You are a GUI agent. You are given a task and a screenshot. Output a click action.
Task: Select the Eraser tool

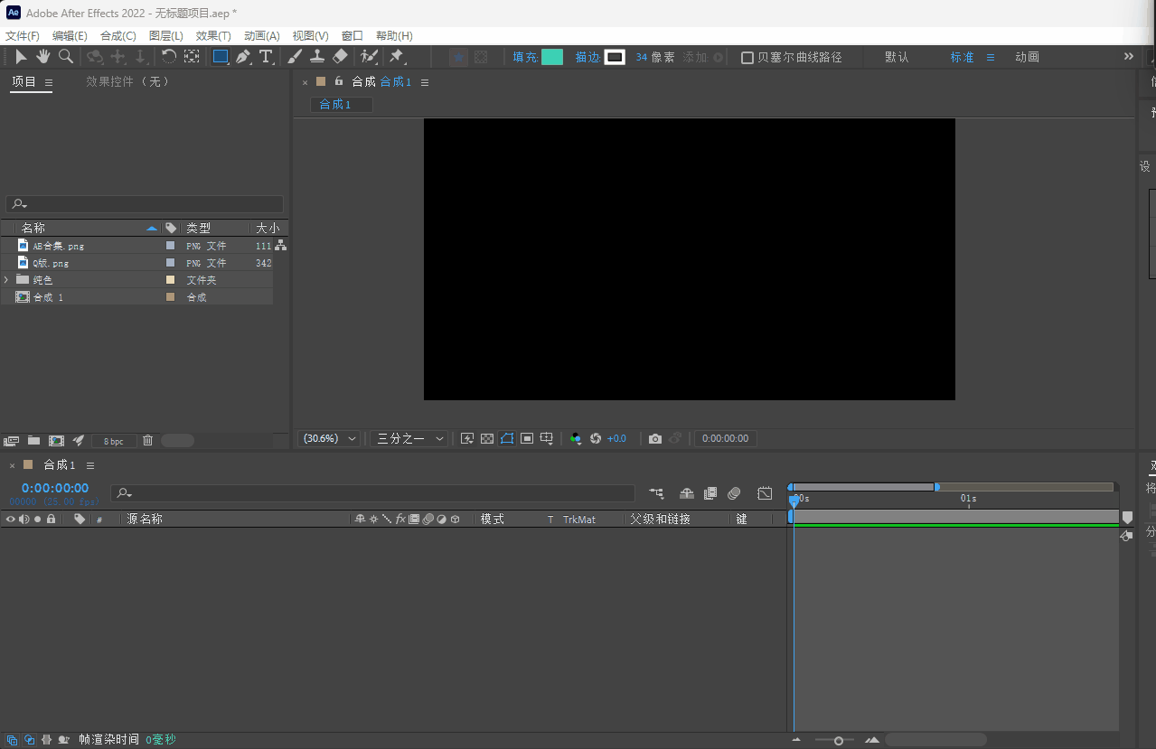click(340, 57)
